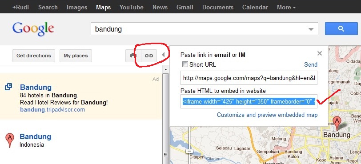This screenshot has height=164, width=361.
Task: Click the Ad label
Action: pos(156,79)
